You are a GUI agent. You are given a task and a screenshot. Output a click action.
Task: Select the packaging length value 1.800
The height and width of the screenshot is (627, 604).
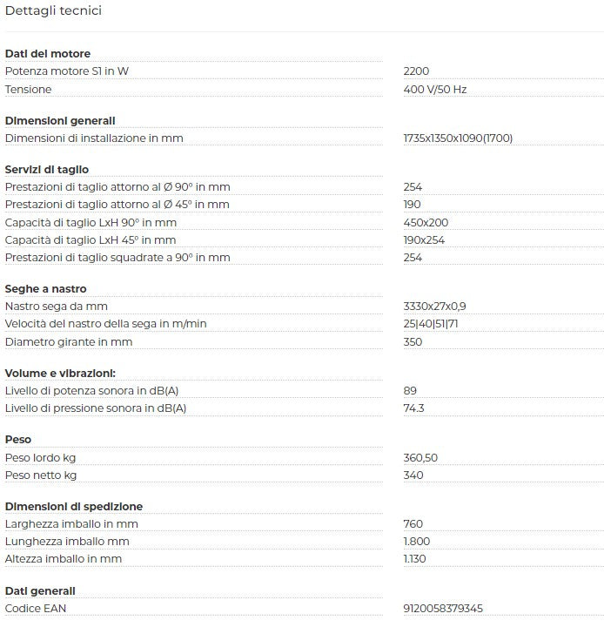417,542
